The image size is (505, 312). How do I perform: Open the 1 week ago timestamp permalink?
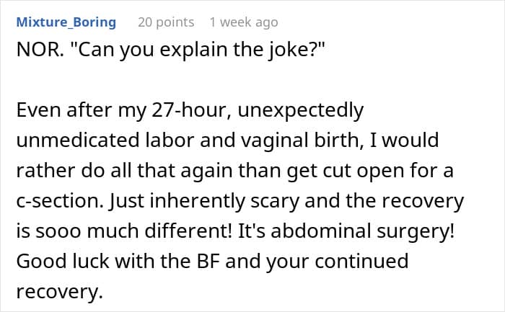coord(244,22)
